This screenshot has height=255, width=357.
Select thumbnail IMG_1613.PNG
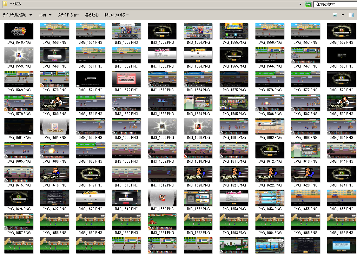pyautogui.click(x=306, y=150)
